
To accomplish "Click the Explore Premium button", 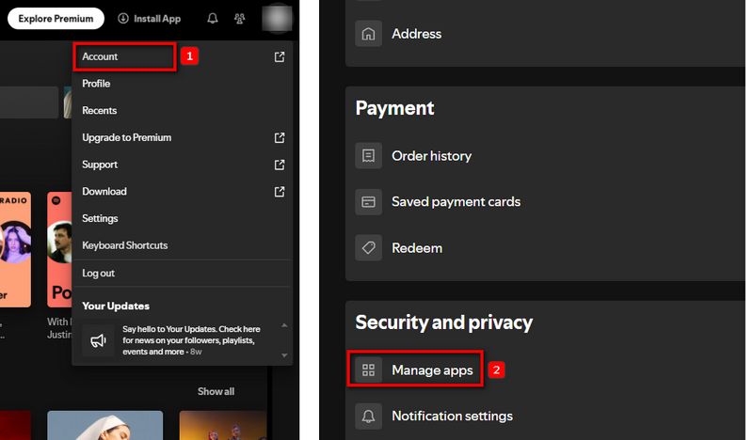I will click(x=56, y=19).
